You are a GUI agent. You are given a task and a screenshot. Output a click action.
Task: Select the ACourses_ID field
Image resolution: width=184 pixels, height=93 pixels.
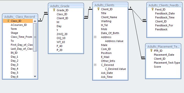[x=19, y=25]
